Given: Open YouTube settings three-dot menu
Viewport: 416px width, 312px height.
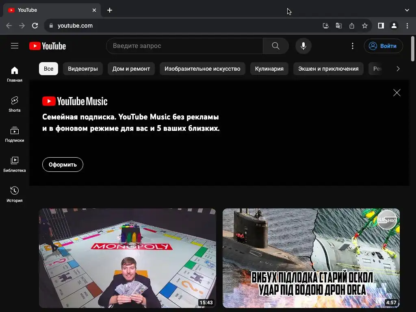Looking at the screenshot, I should click(x=352, y=46).
